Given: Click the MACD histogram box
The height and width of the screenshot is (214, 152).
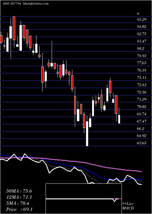Looking at the screenshot, I should [x=84, y=199].
